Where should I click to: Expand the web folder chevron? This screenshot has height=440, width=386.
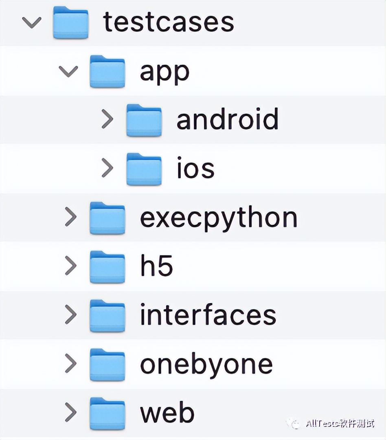click(70, 412)
